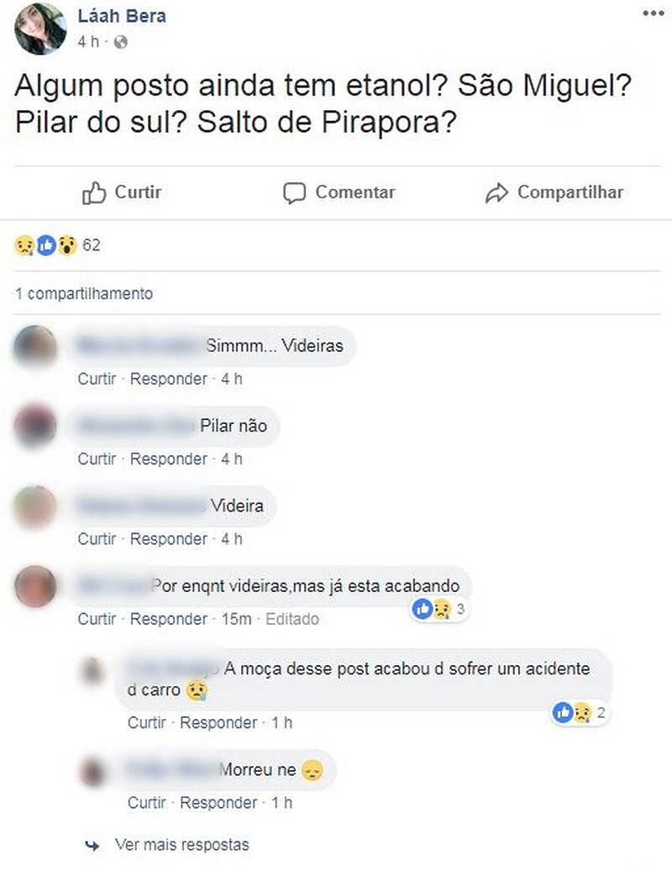
Task: Click the globe public privacy icon
Action: click(120, 42)
